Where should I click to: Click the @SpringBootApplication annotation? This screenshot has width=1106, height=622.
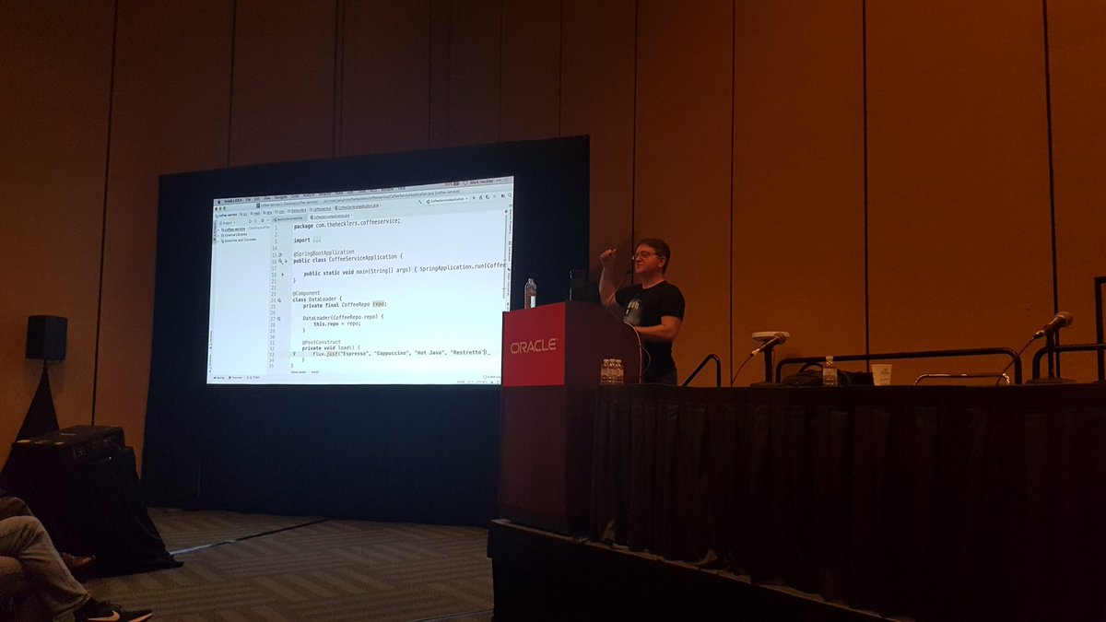point(324,252)
